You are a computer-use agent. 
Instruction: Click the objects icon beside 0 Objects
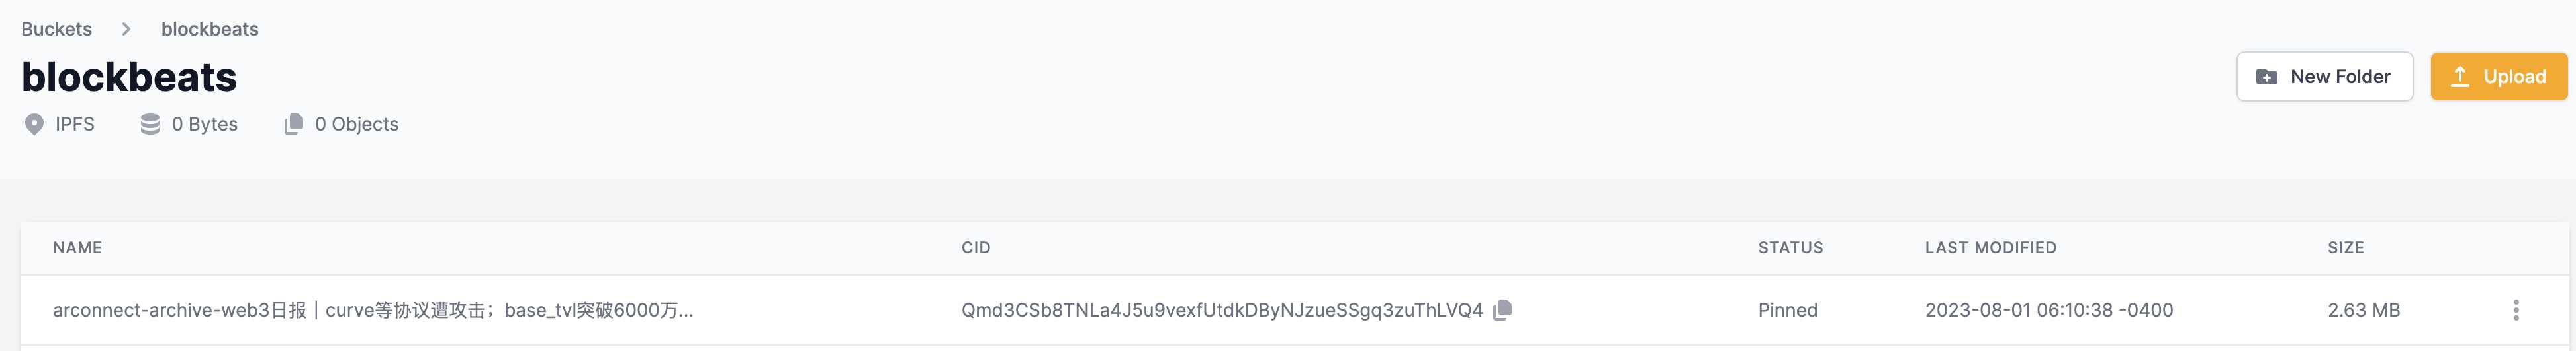(x=293, y=125)
